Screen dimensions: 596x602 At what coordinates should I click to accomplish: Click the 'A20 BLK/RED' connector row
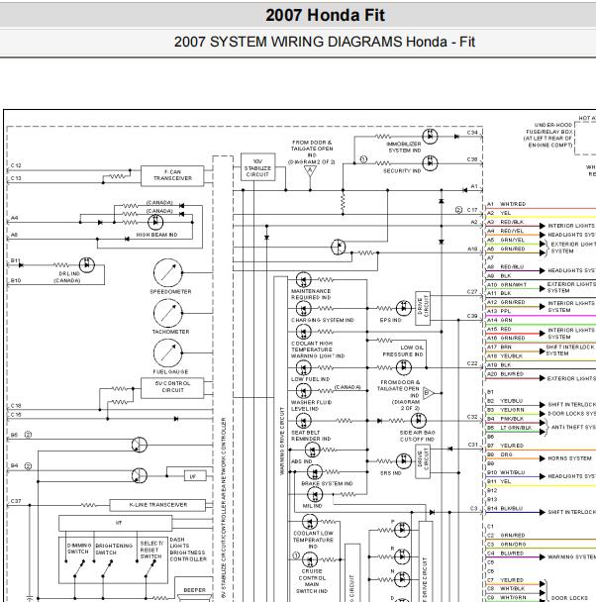(542, 374)
